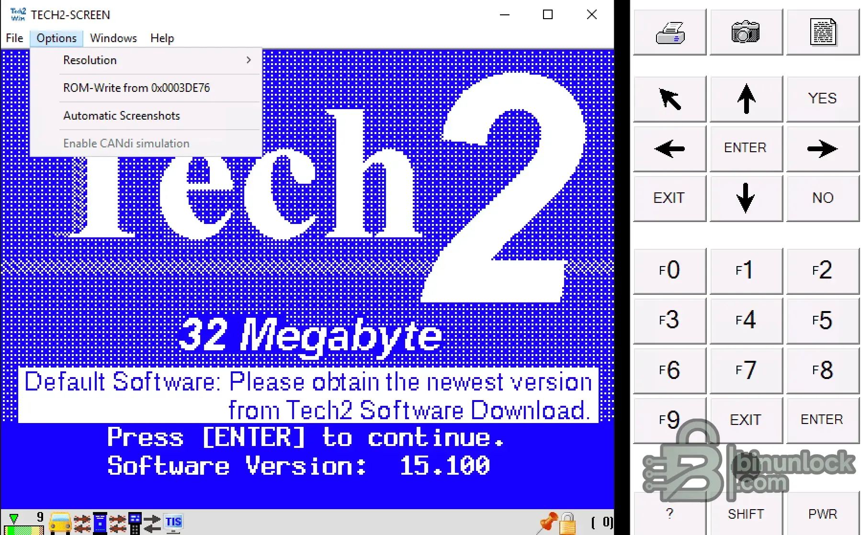The height and width of the screenshot is (535, 861).
Task: Click the EXIT key left of down arrow
Action: 669,199
